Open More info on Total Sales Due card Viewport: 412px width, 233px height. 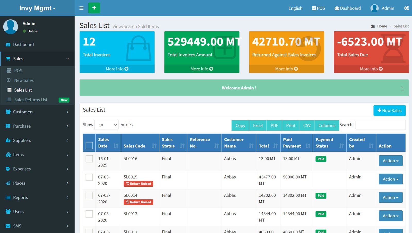371,69
